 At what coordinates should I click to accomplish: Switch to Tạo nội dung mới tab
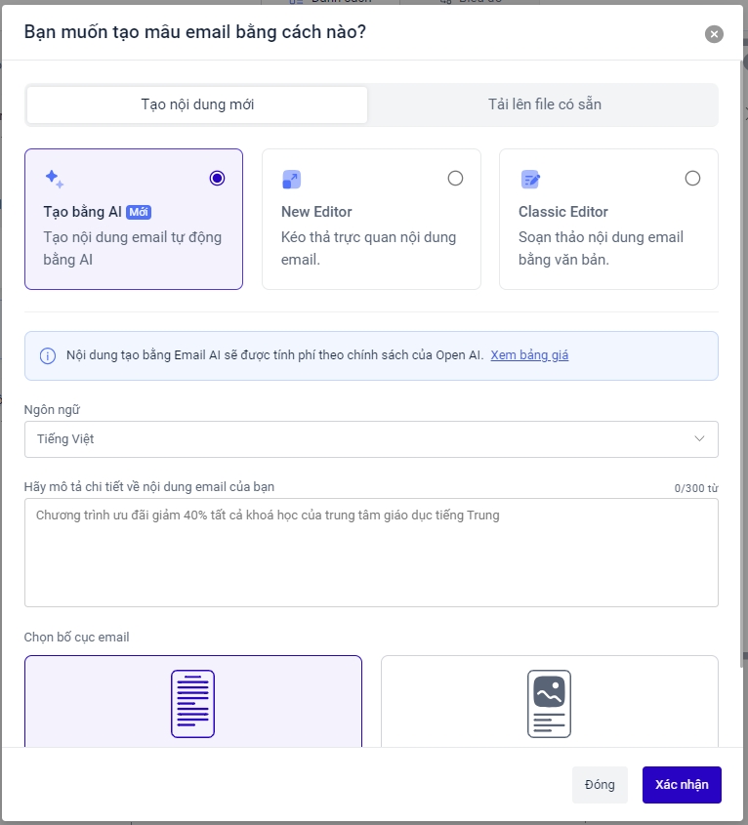[x=197, y=104]
